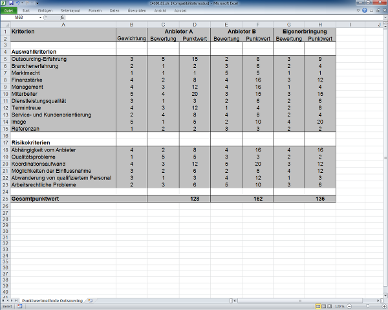Screen dimensions: 388x310
Task: Select the Punktwertmethode Outsourcing sheet tab
Action: pos(52,301)
